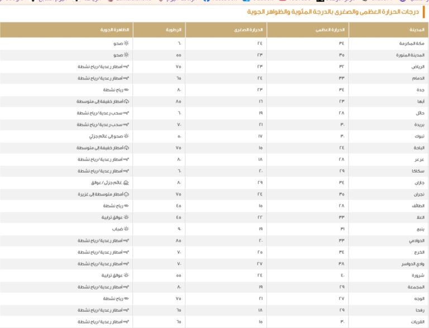Screen dimensions: 429x328
Task: Click the weather icon in the المجمعة row
Action: tap(126, 287)
